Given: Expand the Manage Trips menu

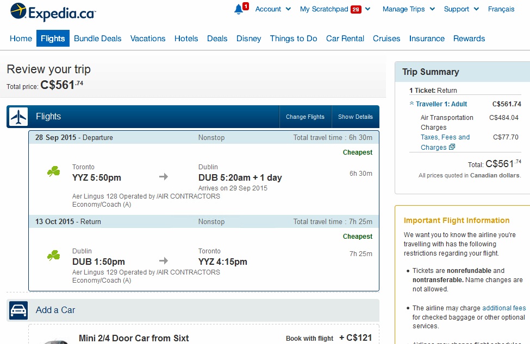Looking at the screenshot, I should pos(408,9).
